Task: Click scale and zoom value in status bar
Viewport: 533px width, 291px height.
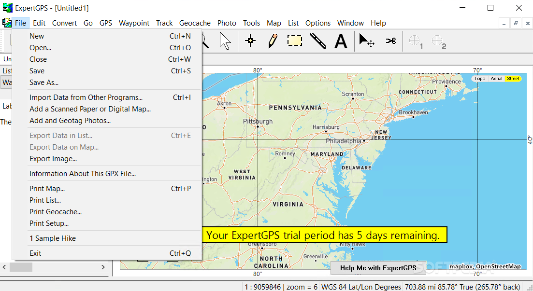Action: coord(281,287)
